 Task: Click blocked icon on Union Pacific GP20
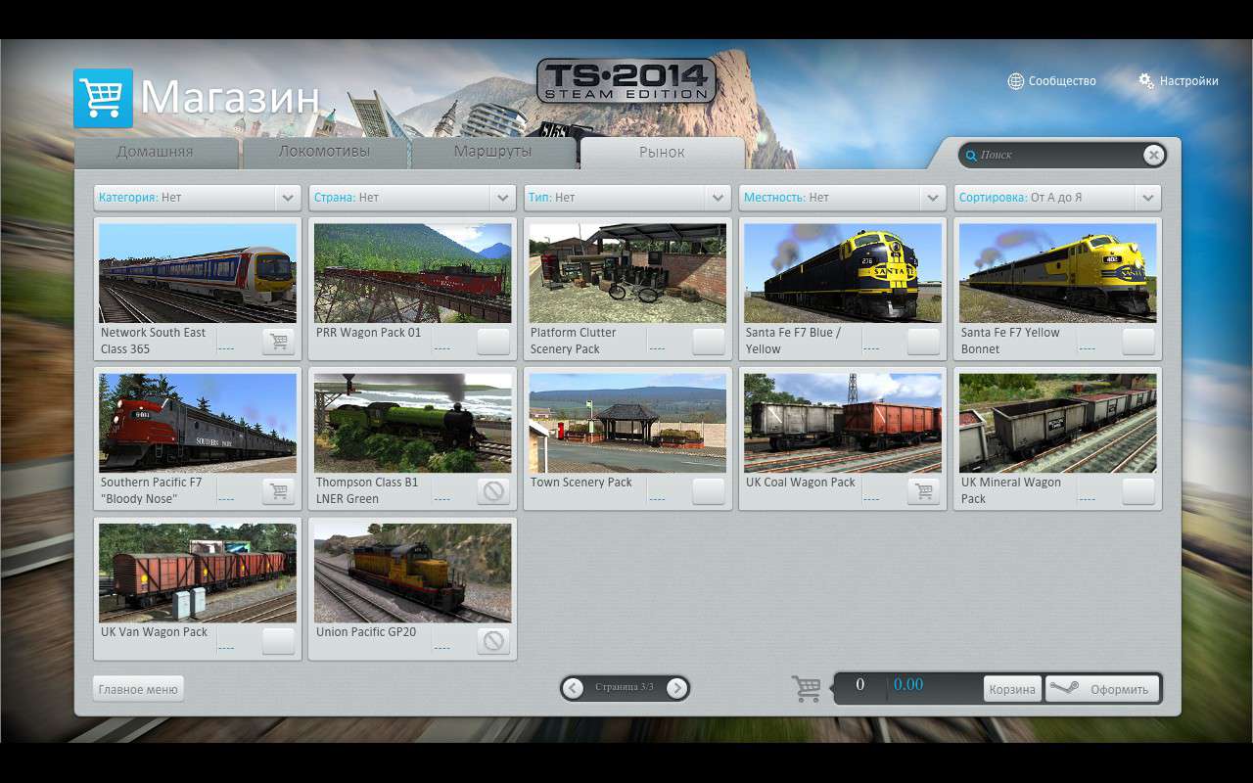coord(493,641)
